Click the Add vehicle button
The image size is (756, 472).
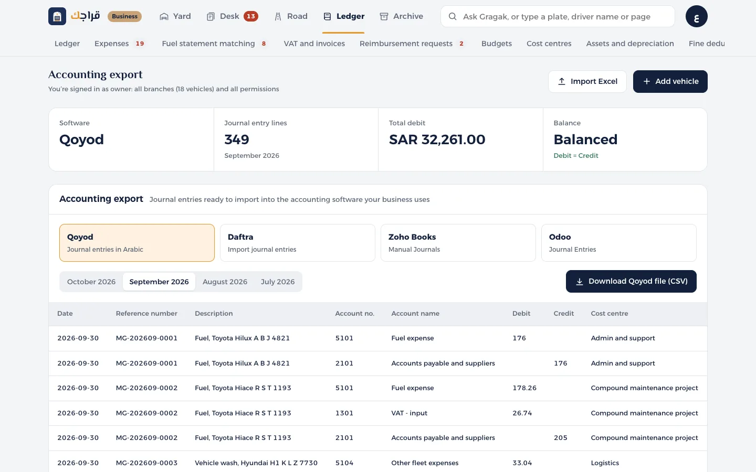pos(670,81)
